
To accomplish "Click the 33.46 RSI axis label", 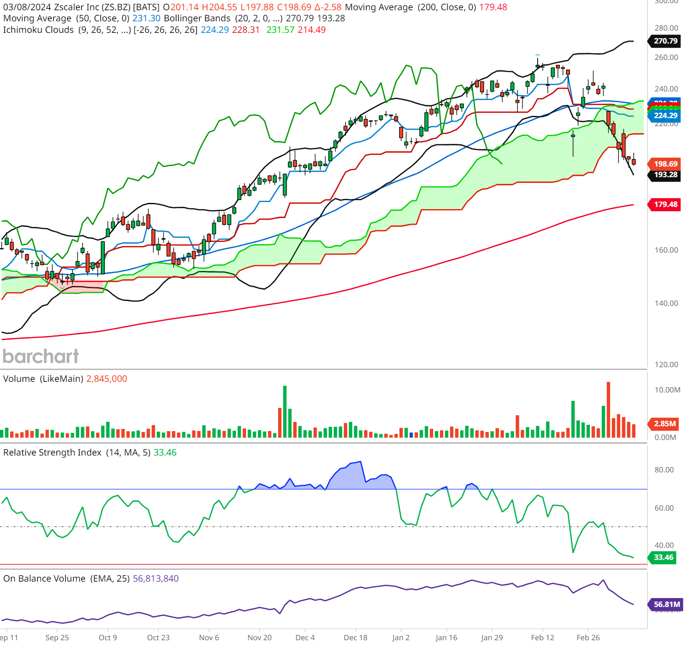I will 662,558.
